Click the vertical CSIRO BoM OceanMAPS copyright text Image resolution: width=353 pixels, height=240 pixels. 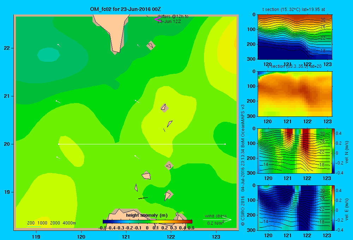(243, 165)
